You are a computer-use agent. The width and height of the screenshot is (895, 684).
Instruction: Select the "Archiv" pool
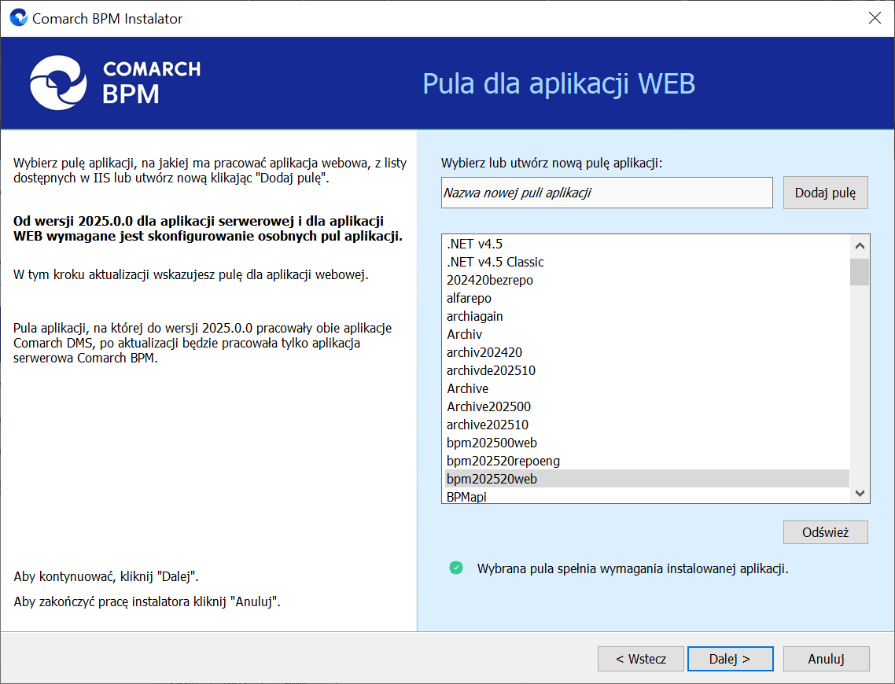point(646,334)
